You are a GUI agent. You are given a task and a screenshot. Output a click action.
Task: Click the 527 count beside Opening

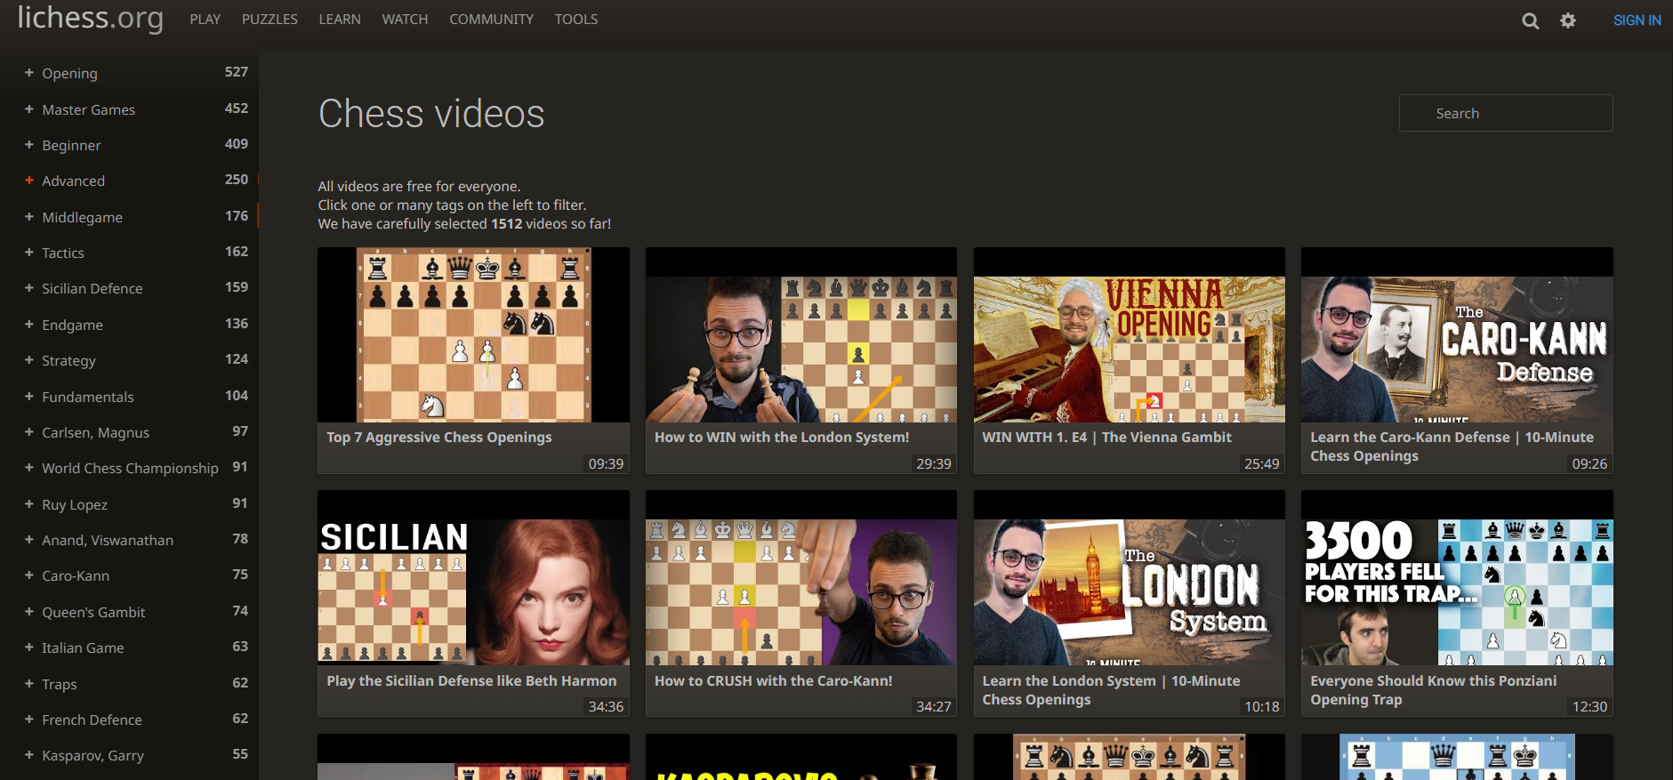point(237,72)
